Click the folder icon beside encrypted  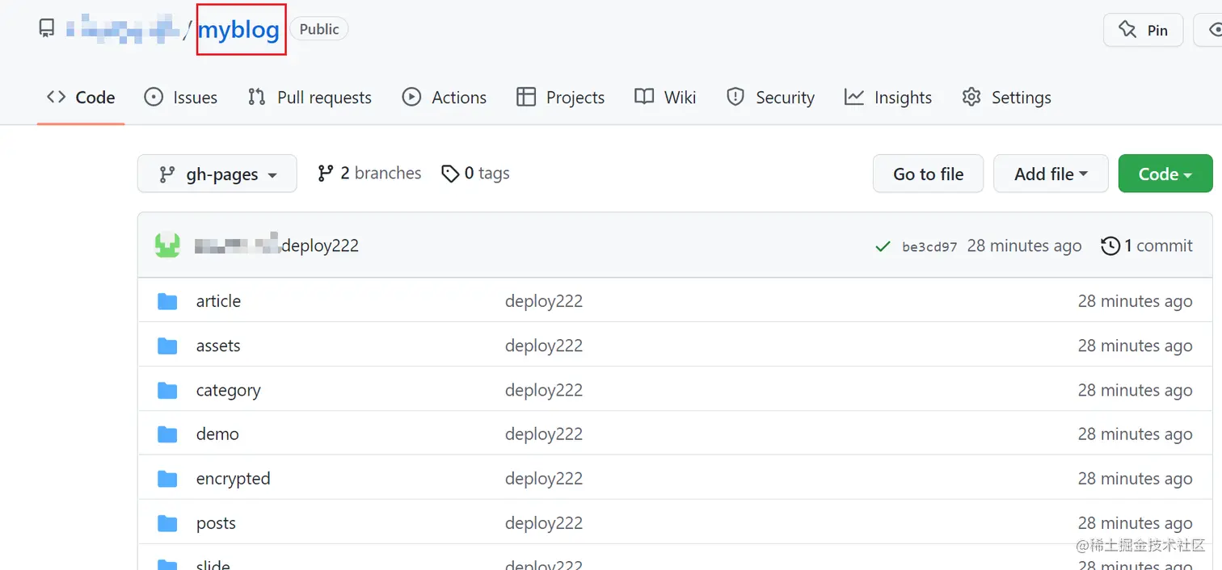[167, 479]
